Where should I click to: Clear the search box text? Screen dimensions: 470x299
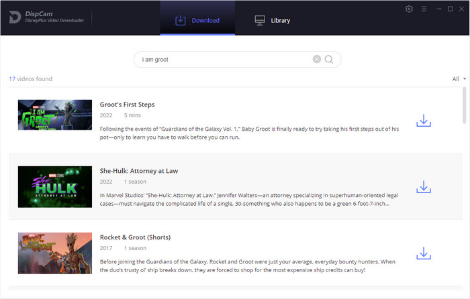317,59
